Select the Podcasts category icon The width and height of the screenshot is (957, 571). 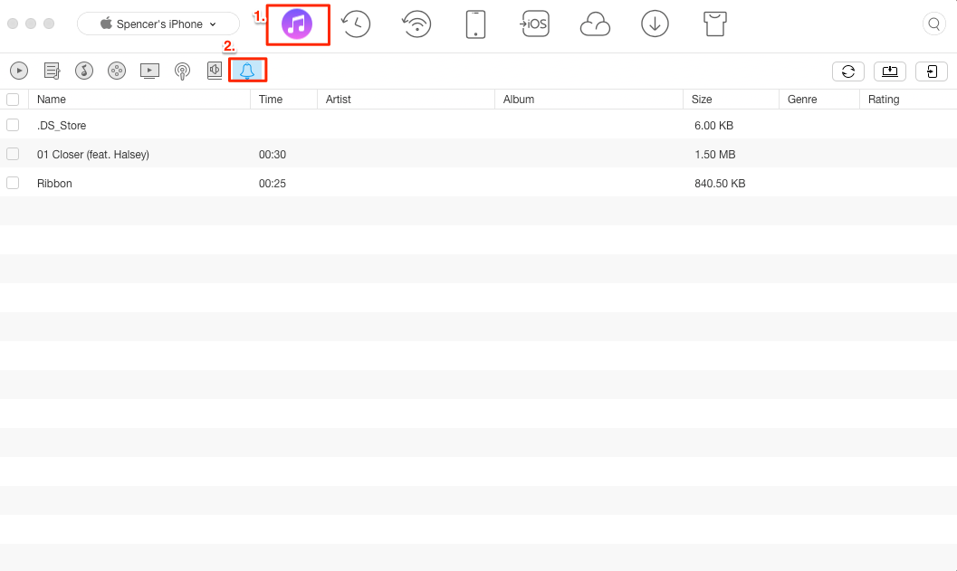(x=182, y=71)
